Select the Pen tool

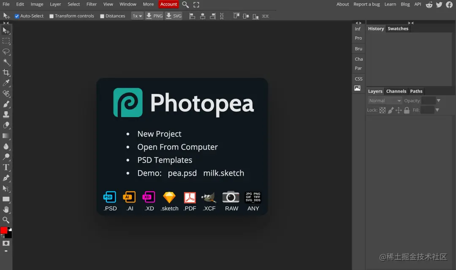[x=6, y=178]
